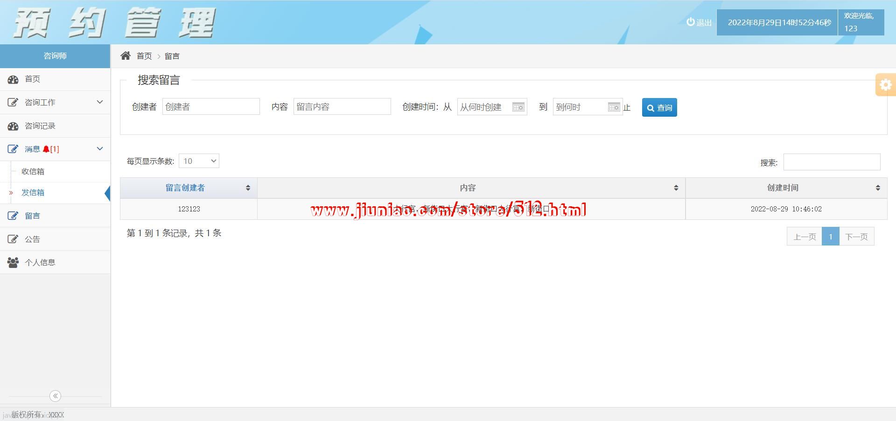This screenshot has height=421, width=896.
Task: Click the edit icon beside 咨询工作
Action: point(13,102)
